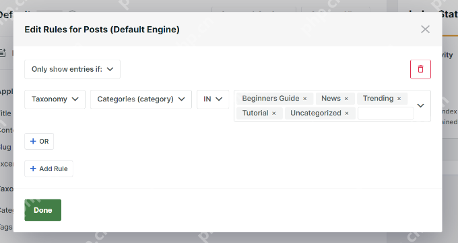Select the Uncategorized tag text
Viewport: 458px width, 243px height.
[316, 113]
